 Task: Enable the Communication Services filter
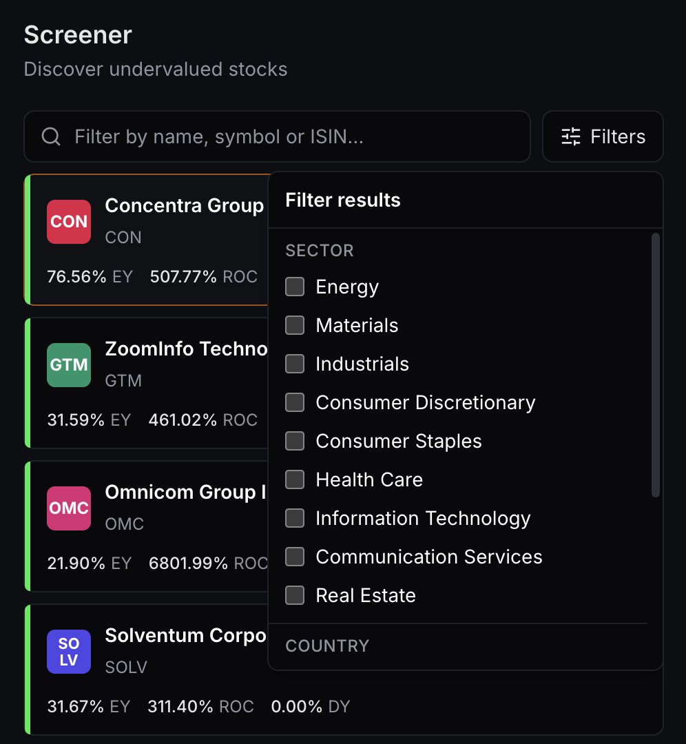pos(295,557)
